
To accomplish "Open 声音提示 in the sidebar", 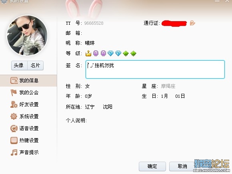I will click(x=24, y=152).
